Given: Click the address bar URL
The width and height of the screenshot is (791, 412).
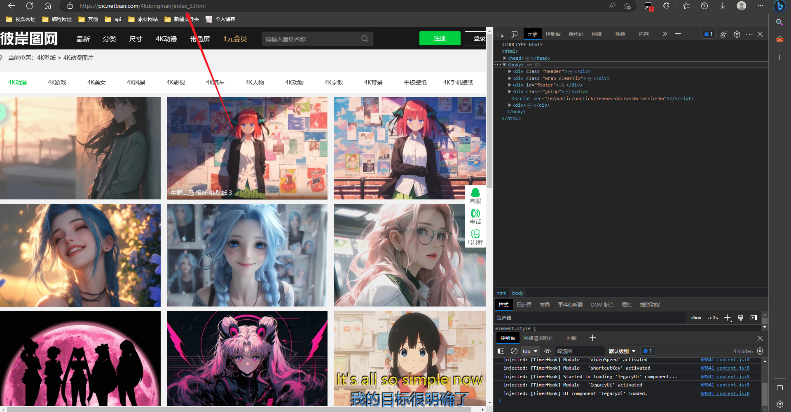Looking at the screenshot, I should click(x=143, y=6).
